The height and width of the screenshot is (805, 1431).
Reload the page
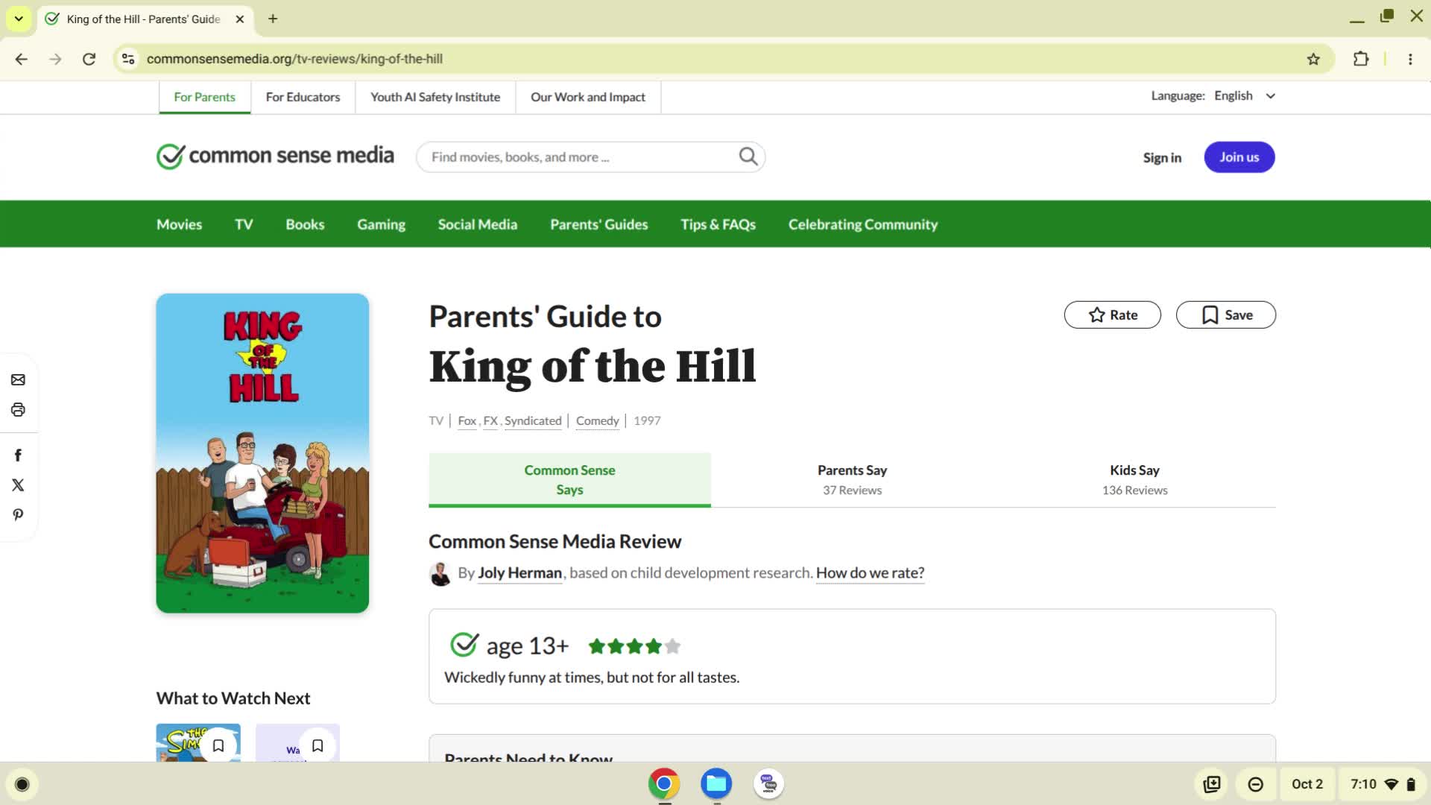[x=89, y=59]
